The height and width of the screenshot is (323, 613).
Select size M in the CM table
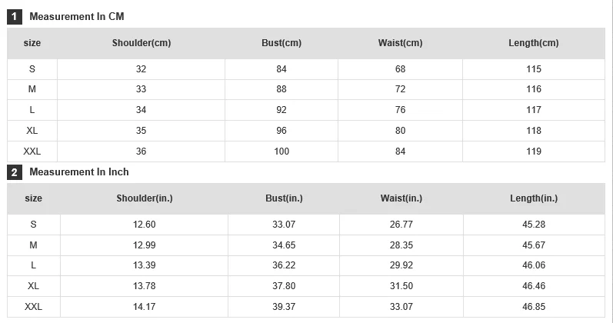(x=32, y=89)
